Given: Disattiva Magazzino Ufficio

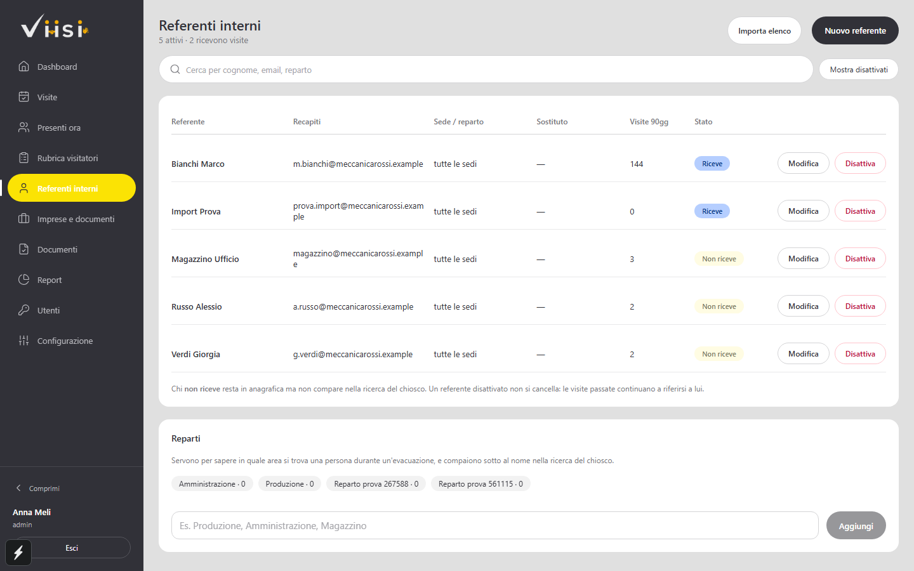Looking at the screenshot, I should coord(860,259).
